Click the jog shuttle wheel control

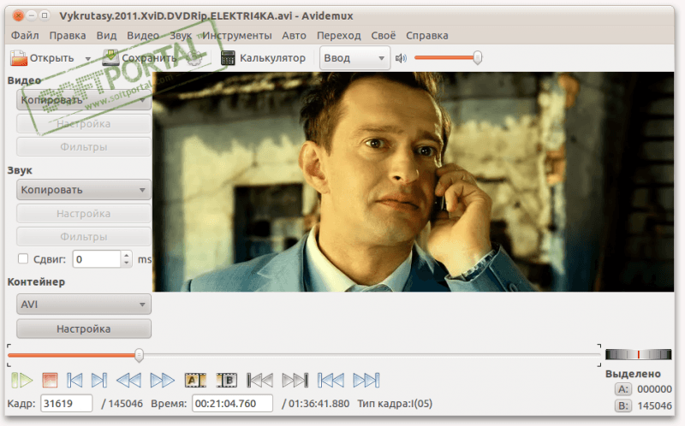[x=638, y=354]
